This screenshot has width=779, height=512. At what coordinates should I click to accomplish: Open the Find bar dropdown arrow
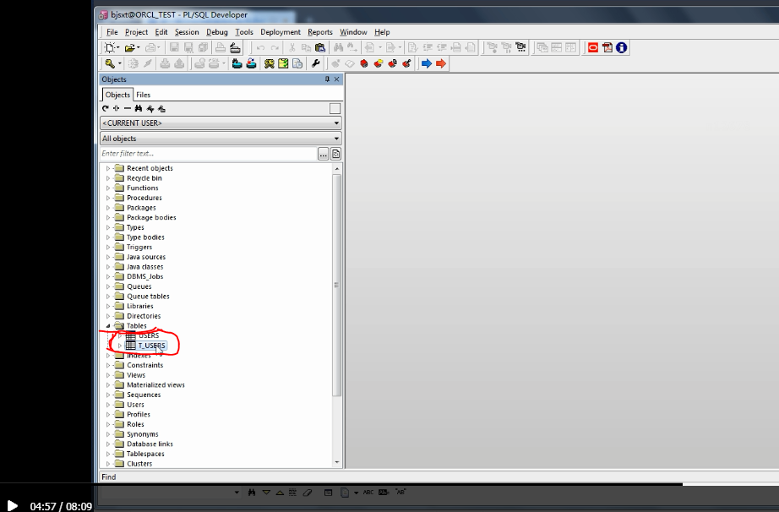[x=237, y=493]
